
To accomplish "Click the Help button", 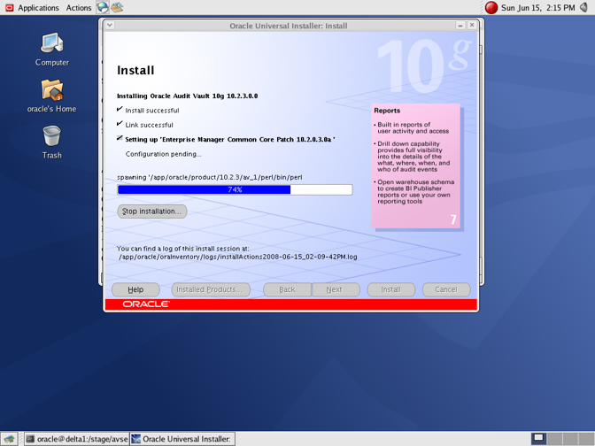I will [135, 289].
